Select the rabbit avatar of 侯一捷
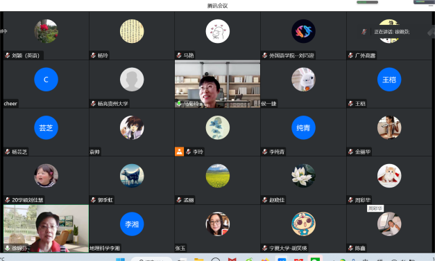This screenshot has width=435, height=261. coord(303,80)
